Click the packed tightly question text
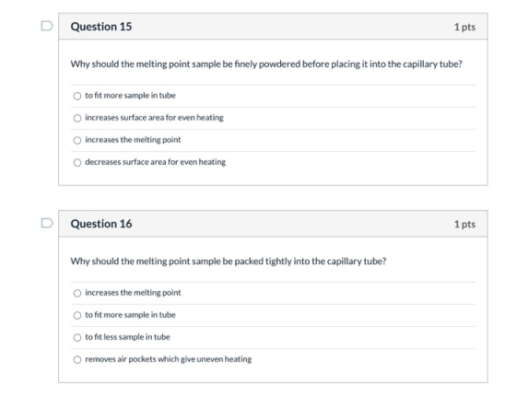516x397 pixels. coord(229,262)
